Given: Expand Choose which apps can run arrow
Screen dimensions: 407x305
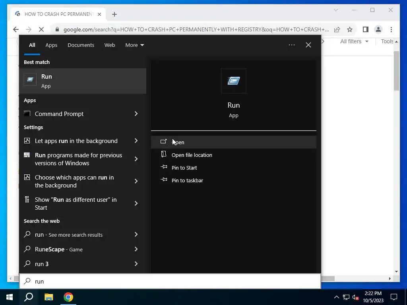Looking at the screenshot, I should (136, 181).
